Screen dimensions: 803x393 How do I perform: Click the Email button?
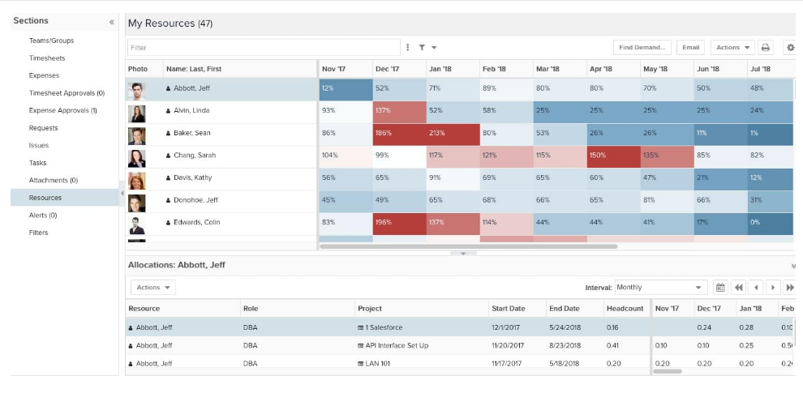[x=690, y=48]
